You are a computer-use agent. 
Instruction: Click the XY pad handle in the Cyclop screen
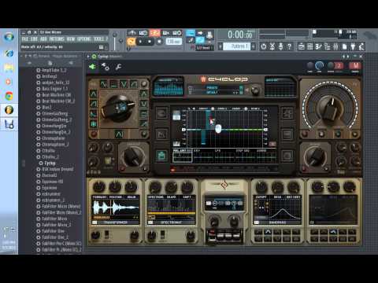tap(218, 129)
